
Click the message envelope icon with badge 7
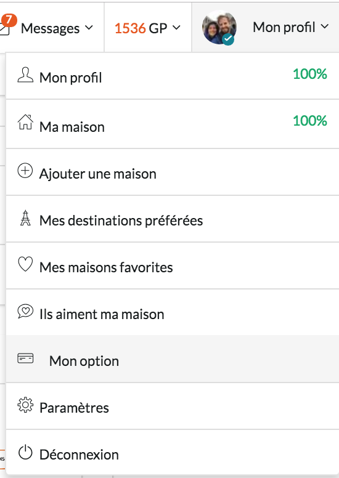click(x=5, y=28)
